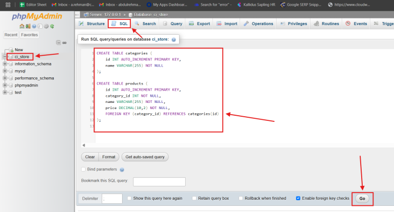Viewport: 394px width, 212px height.
Task: Open the Query tab
Action: tap(172, 24)
